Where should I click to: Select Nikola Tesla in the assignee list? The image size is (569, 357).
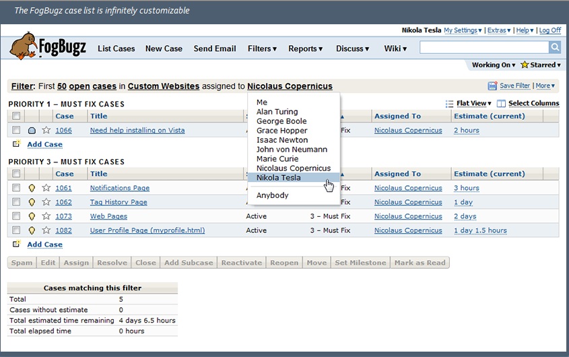coord(294,178)
